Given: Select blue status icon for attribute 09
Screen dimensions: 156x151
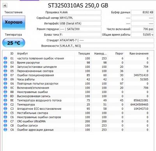Looking at the screenshot, I should coord(5,79).
